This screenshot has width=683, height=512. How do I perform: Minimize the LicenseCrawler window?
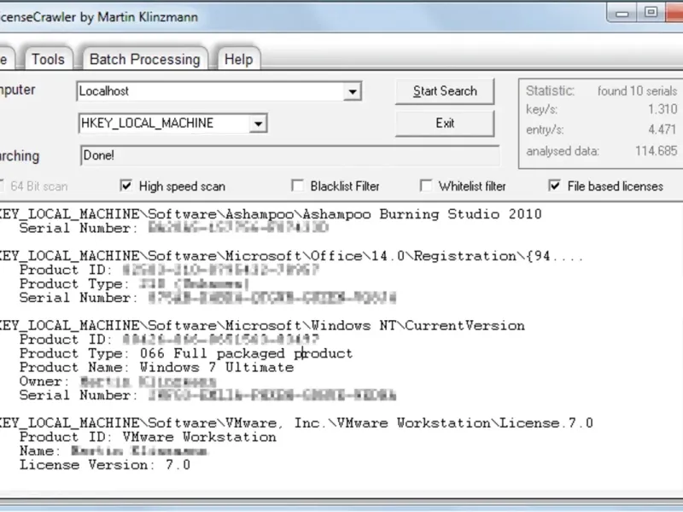622,14
